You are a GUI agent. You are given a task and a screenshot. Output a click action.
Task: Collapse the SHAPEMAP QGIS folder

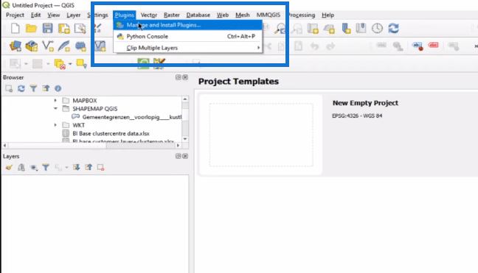[55, 108]
